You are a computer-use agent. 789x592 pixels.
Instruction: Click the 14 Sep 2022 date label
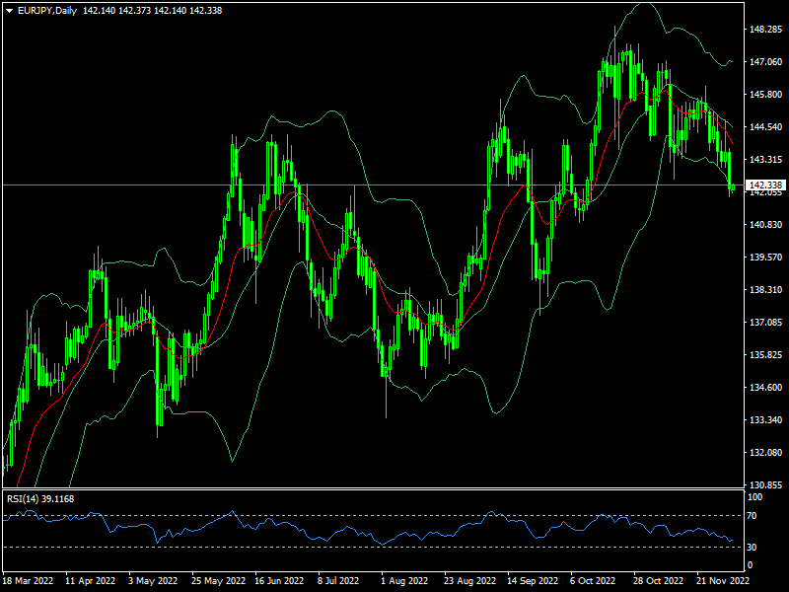pos(533,580)
